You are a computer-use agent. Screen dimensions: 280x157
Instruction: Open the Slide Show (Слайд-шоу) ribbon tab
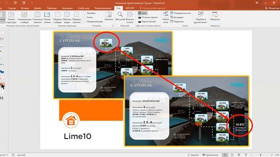coord(84,8)
